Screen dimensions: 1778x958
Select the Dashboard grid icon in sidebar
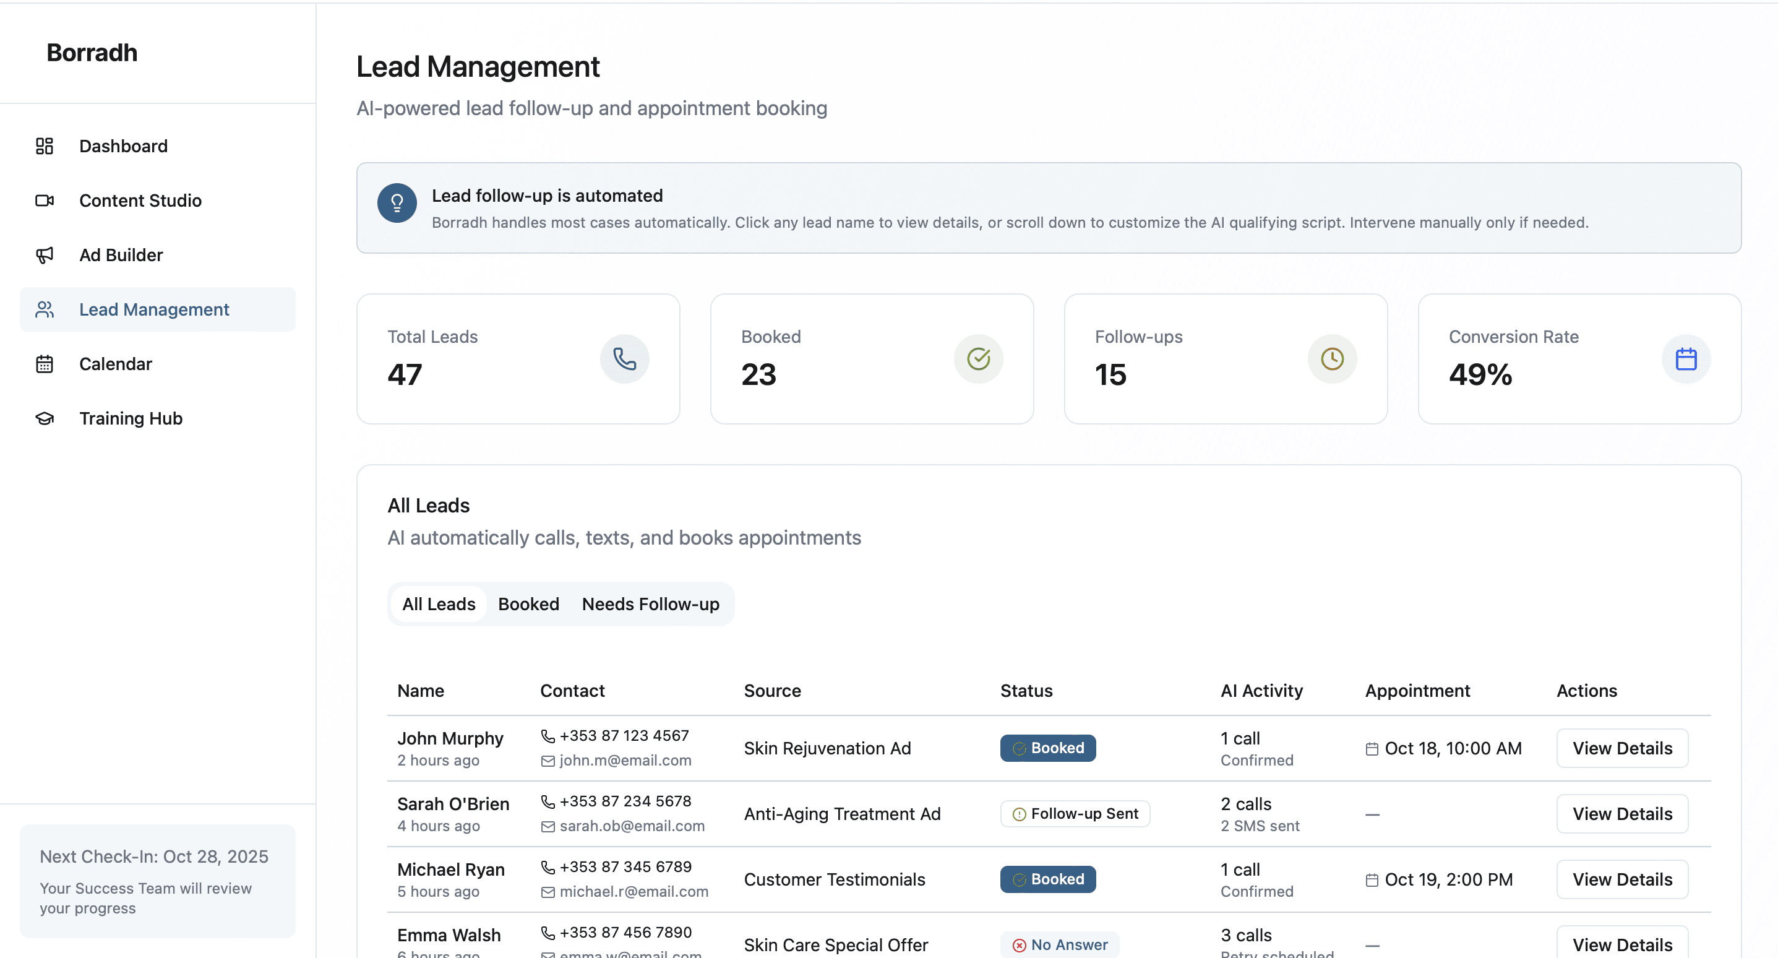[44, 145]
